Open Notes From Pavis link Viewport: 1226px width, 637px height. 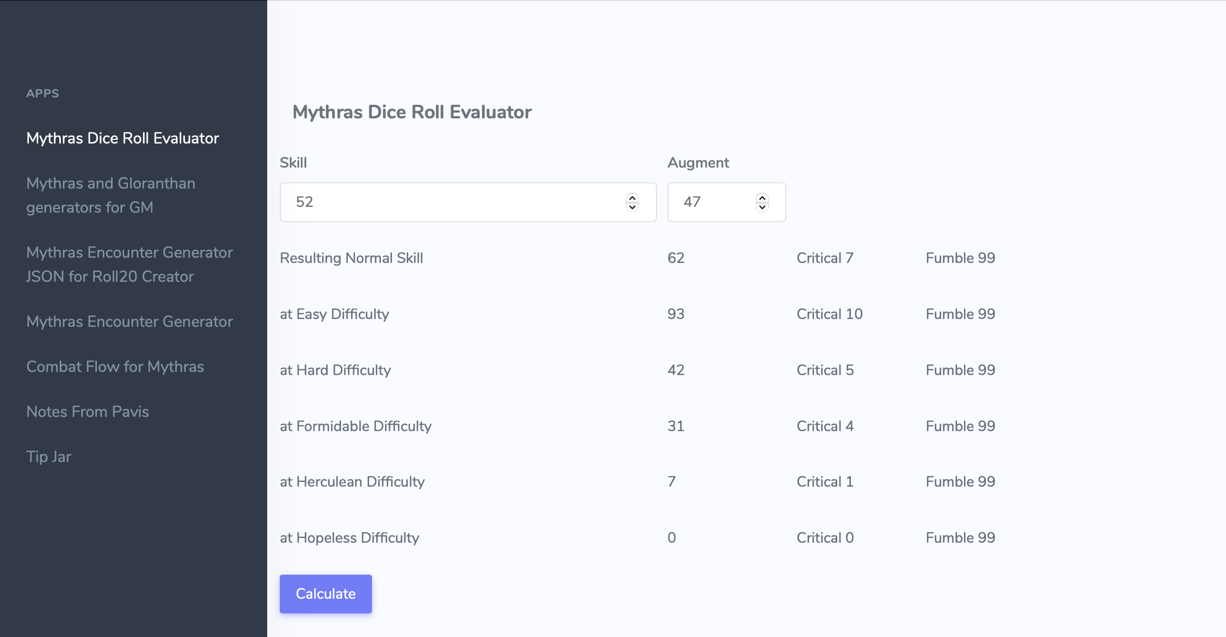(x=87, y=412)
